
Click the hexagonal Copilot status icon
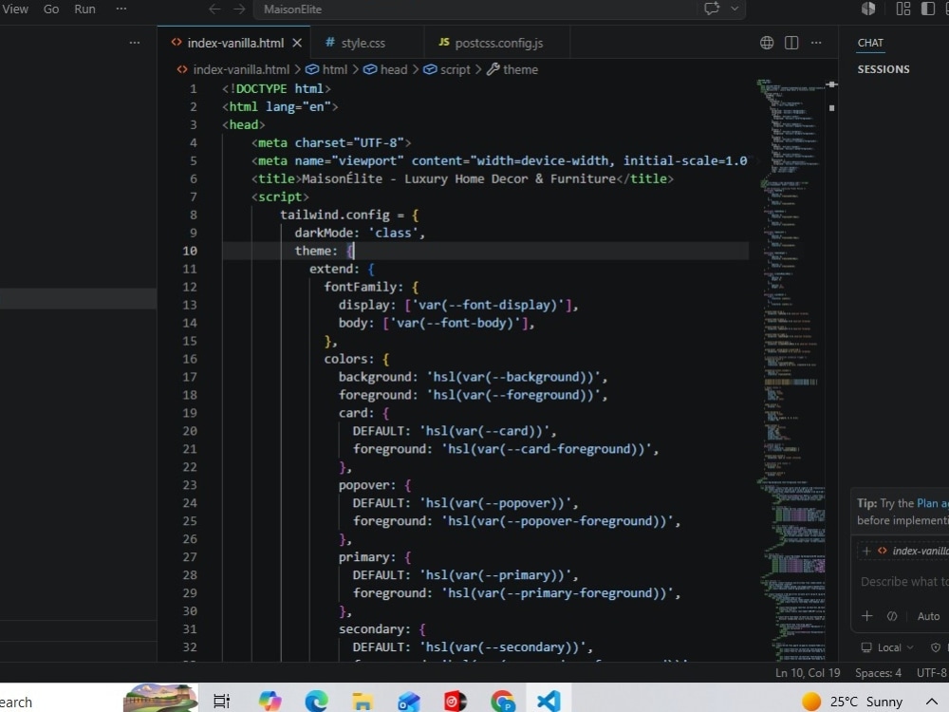[x=868, y=9]
